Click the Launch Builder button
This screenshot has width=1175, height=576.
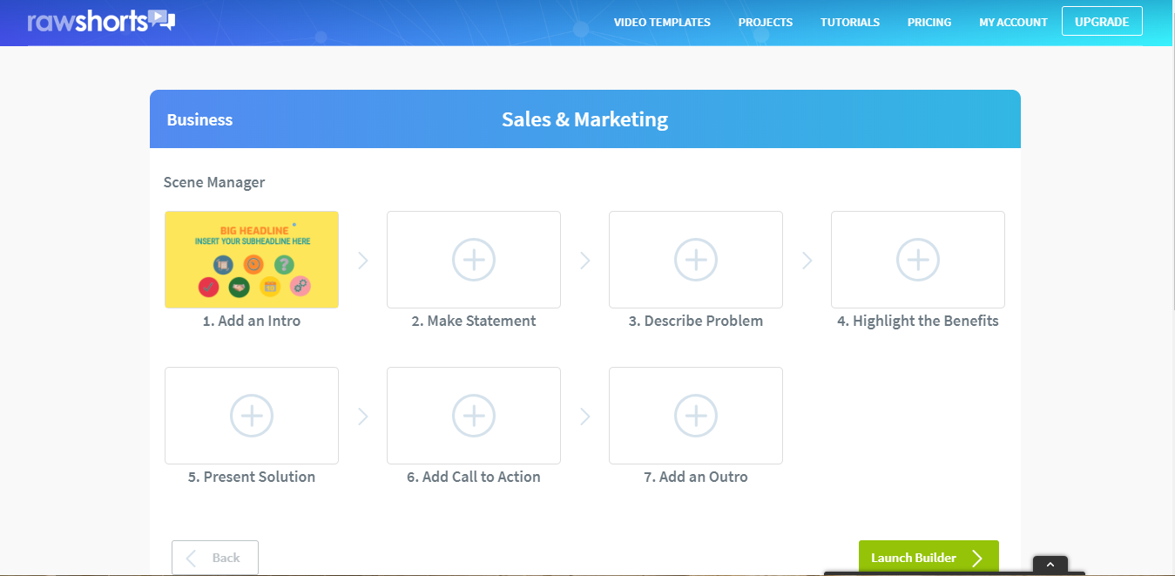929,558
